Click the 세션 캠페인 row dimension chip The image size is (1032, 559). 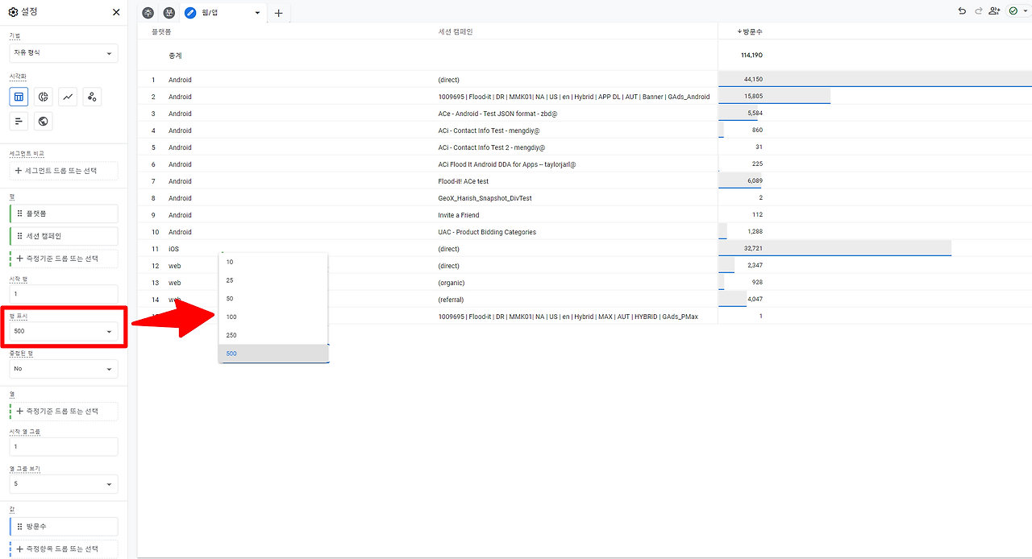click(64, 236)
